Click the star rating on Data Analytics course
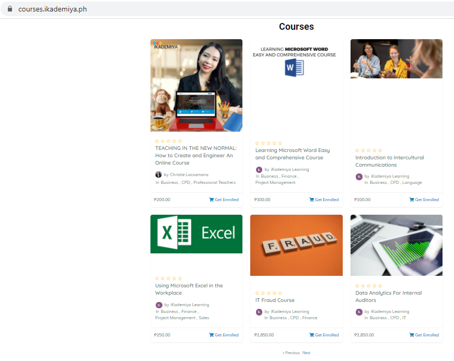Screen dimensions: 454x361 (x=369, y=286)
